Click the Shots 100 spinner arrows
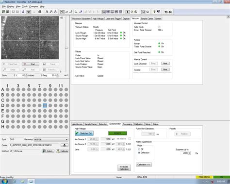The image size is (230, 184). click(27, 75)
